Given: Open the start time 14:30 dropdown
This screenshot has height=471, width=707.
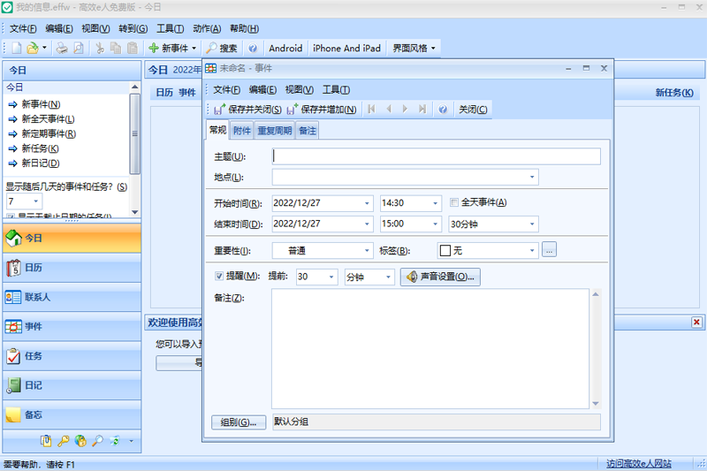Looking at the screenshot, I should pos(435,203).
